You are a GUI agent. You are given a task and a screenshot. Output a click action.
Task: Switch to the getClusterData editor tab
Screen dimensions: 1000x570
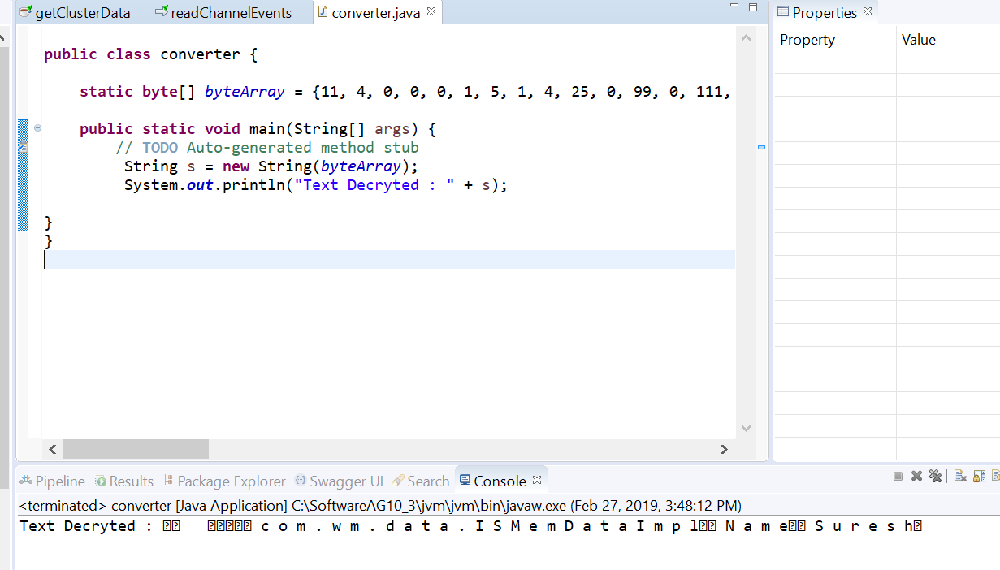pos(75,12)
